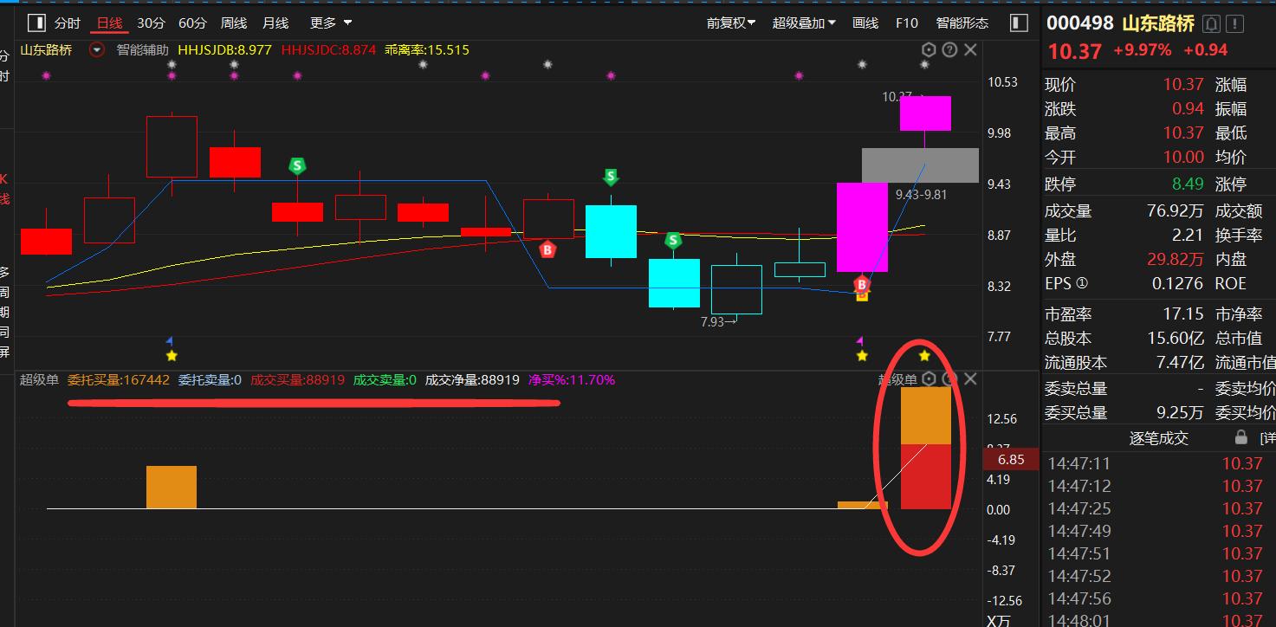Click 成交买量:88919 value
Screen dimensions: 1276x627
pos(297,379)
